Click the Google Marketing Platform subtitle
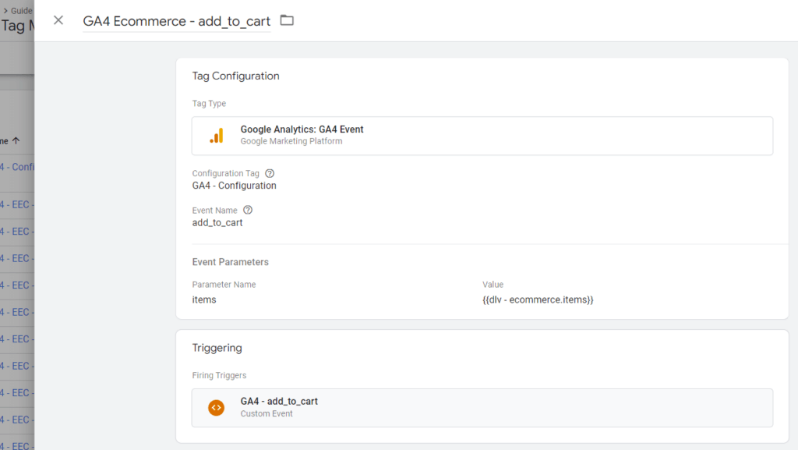 pyautogui.click(x=291, y=141)
